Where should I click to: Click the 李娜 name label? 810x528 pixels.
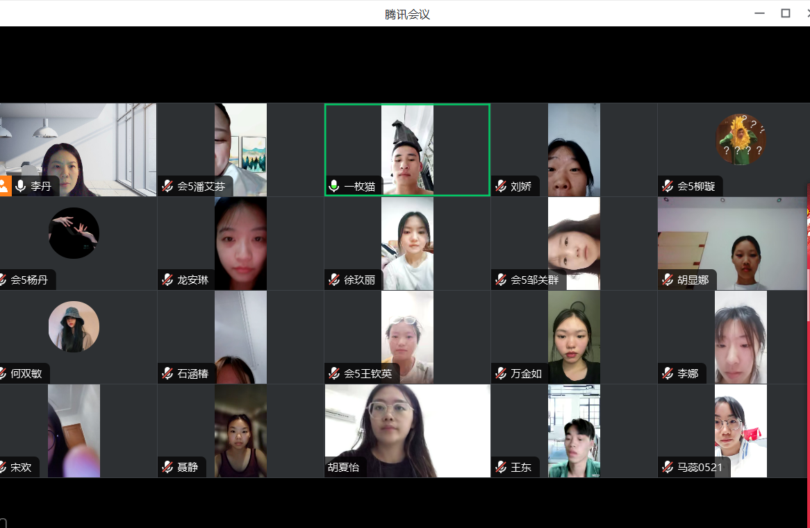tap(688, 373)
